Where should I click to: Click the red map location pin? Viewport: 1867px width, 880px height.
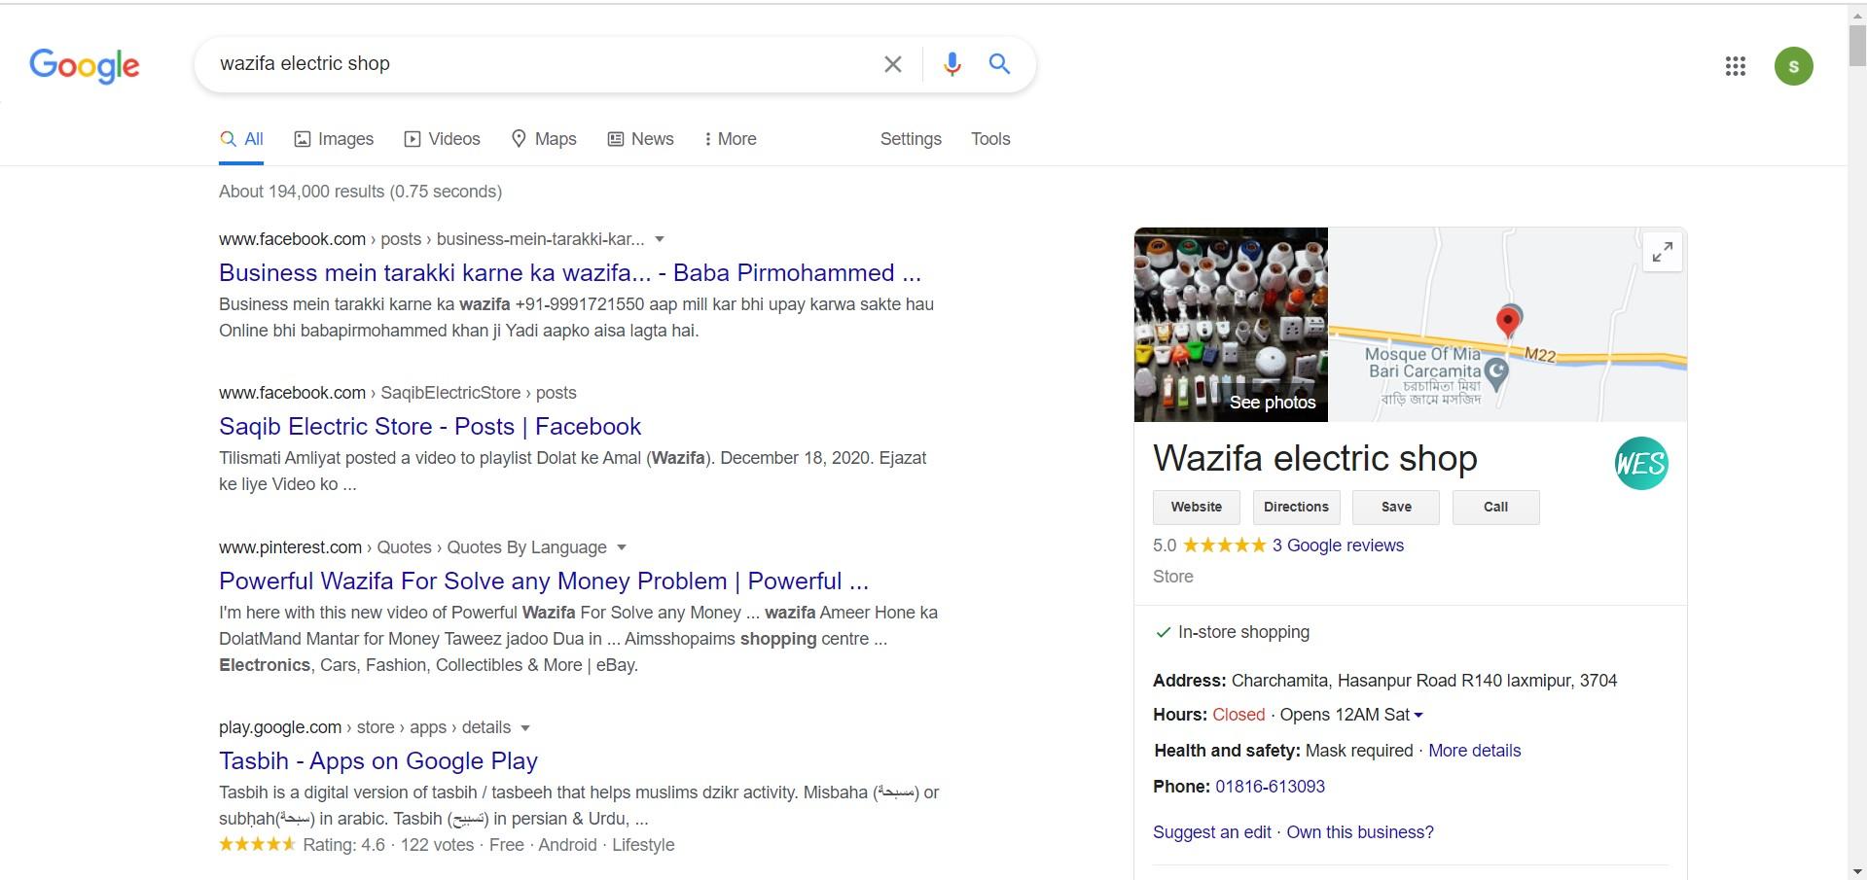coord(1508,320)
